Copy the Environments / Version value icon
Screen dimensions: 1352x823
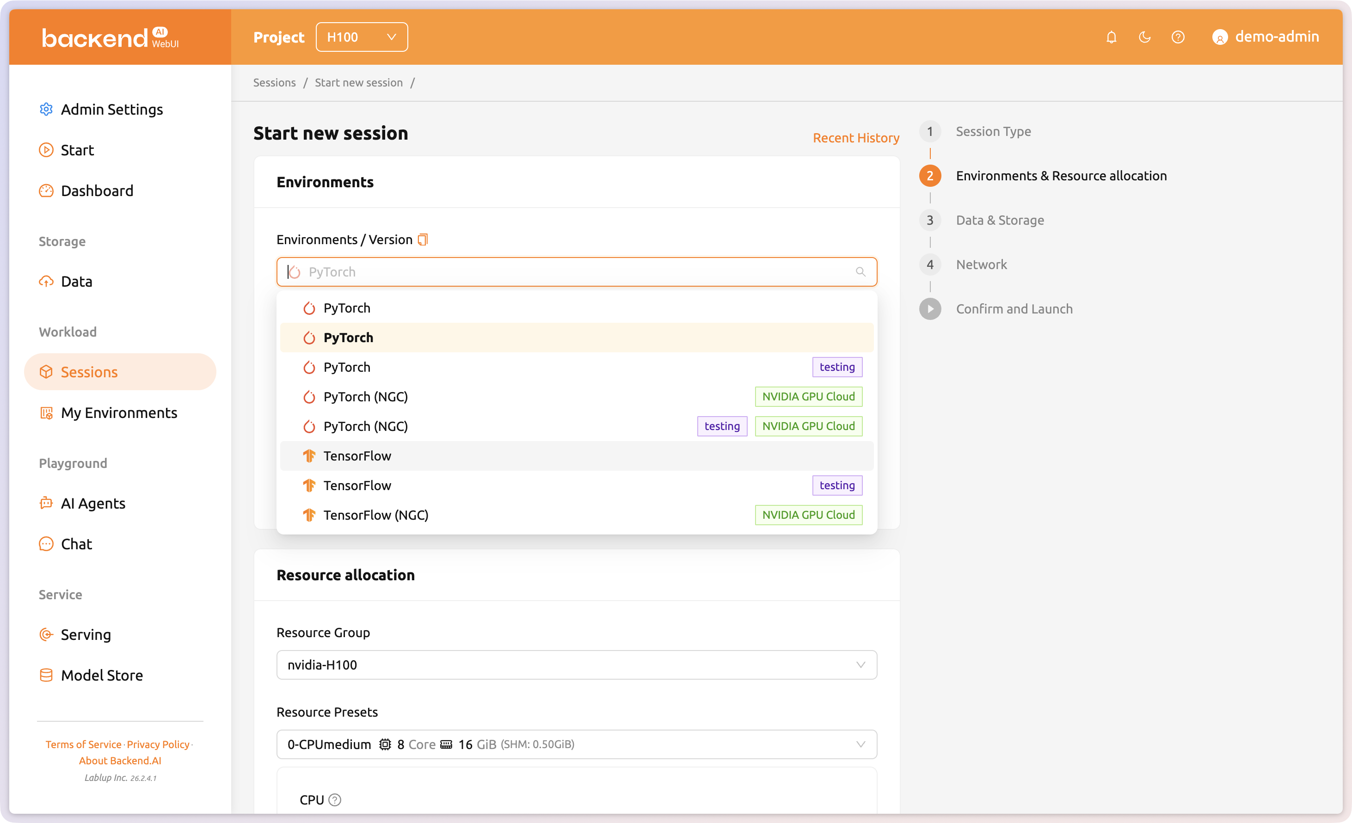(423, 240)
